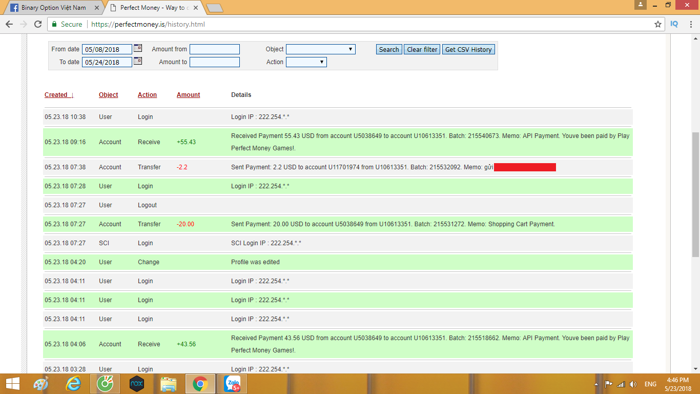Open the Chrome three-dot menu
This screenshot has height=394, width=700.
coord(690,24)
